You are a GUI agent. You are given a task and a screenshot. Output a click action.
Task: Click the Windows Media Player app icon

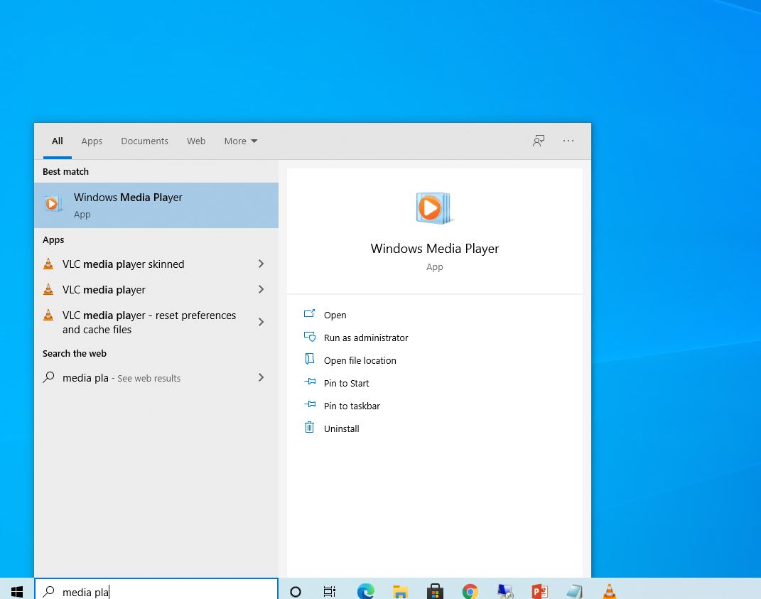pos(53,204)
